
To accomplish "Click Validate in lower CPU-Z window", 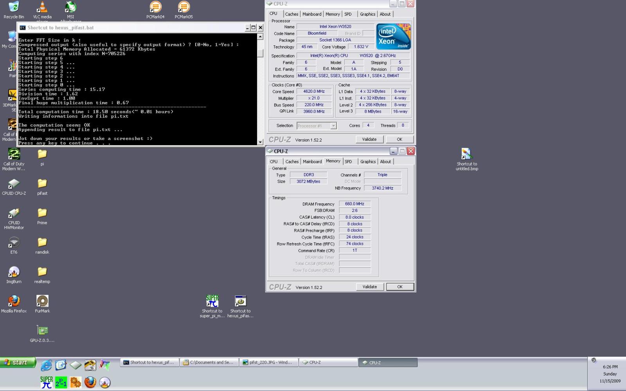I will pyautogui.click(x=370, y=287).
